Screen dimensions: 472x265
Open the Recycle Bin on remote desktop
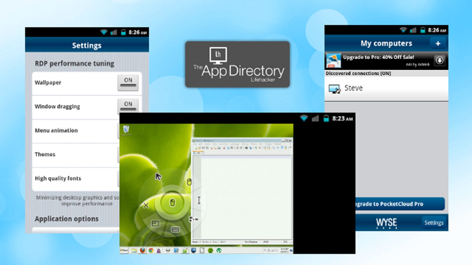point(126,130)
